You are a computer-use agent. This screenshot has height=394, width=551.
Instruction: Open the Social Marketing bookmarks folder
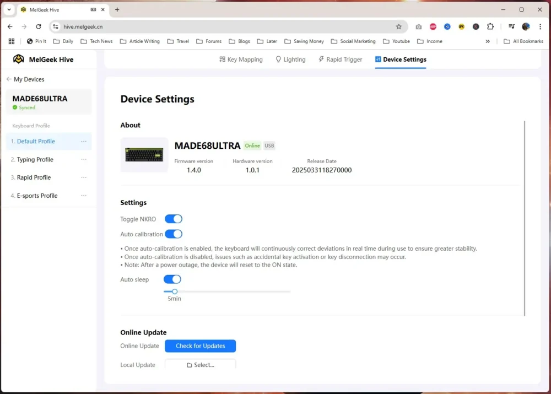[353, 41]
